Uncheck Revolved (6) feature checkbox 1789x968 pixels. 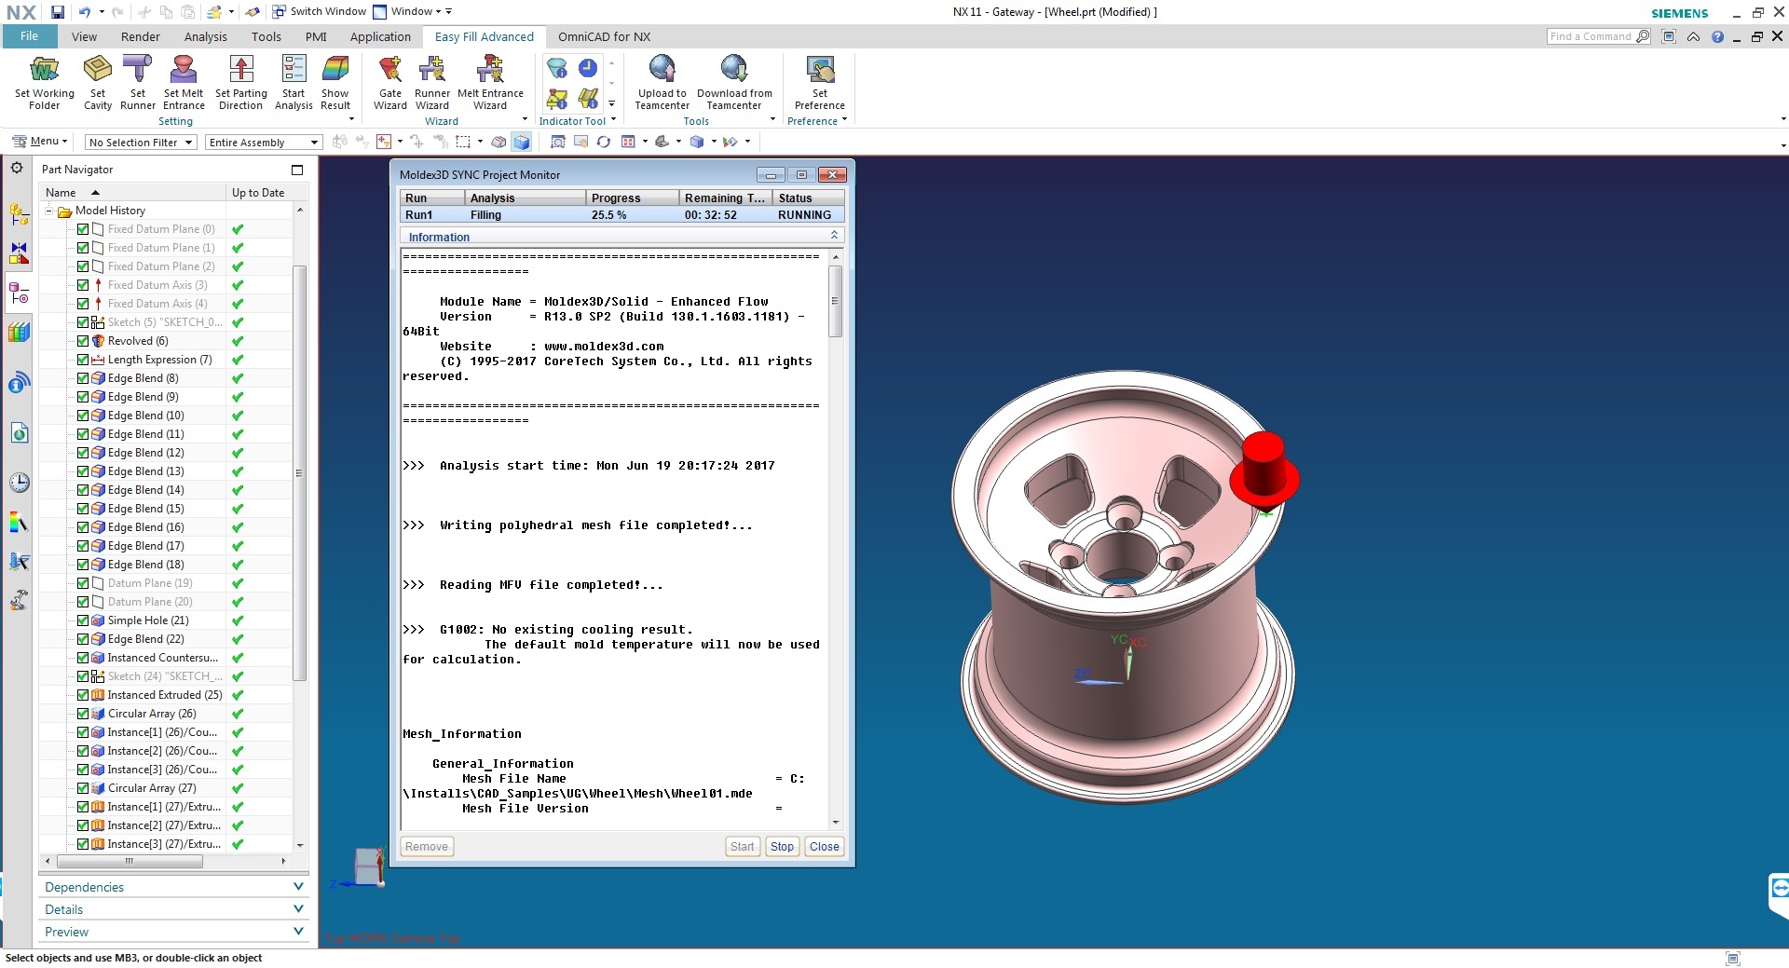click(x=83, y=341)
